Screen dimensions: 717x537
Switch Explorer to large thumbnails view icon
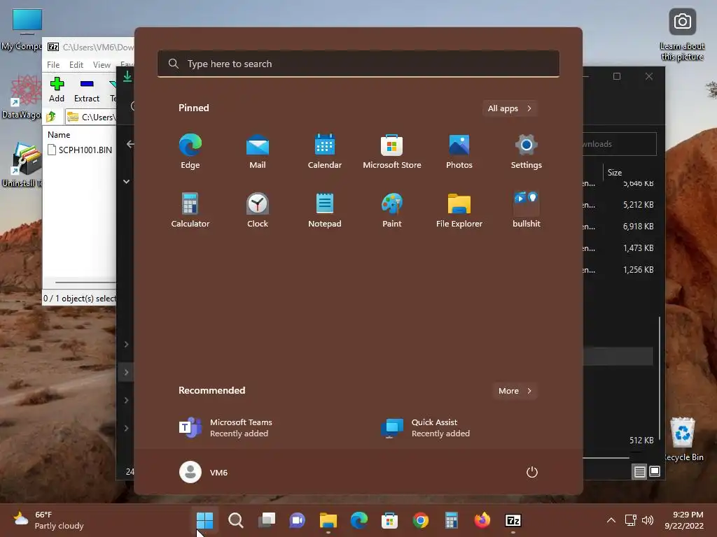655,471
